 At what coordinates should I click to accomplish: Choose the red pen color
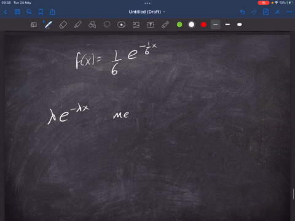tap(203, 25)
